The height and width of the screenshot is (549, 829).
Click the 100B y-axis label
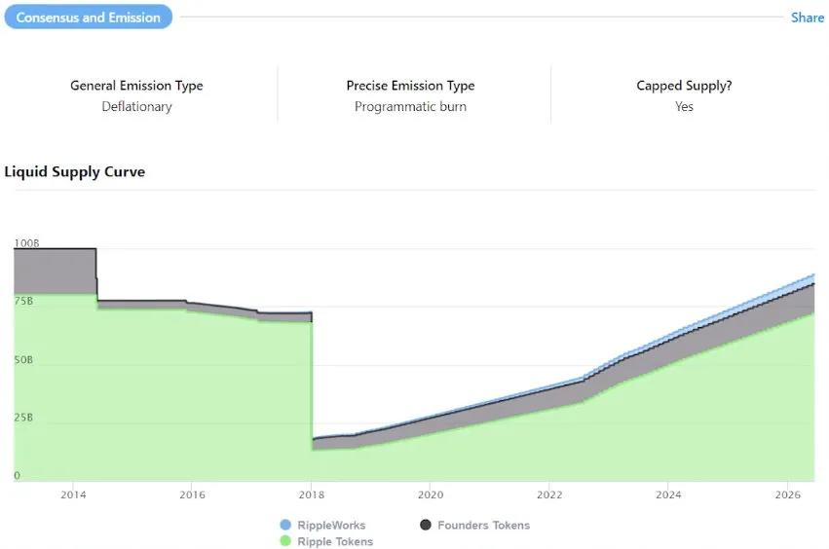[x=26, y=242]
